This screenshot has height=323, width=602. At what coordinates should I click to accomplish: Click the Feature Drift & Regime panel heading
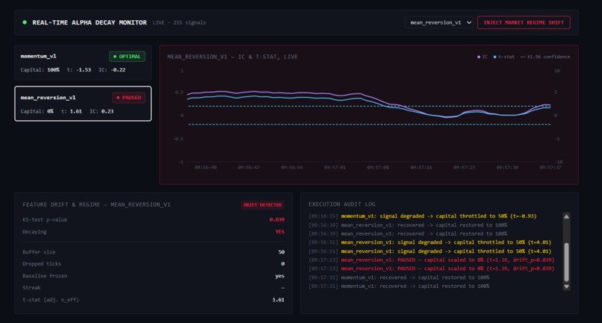tap(96, 205)
